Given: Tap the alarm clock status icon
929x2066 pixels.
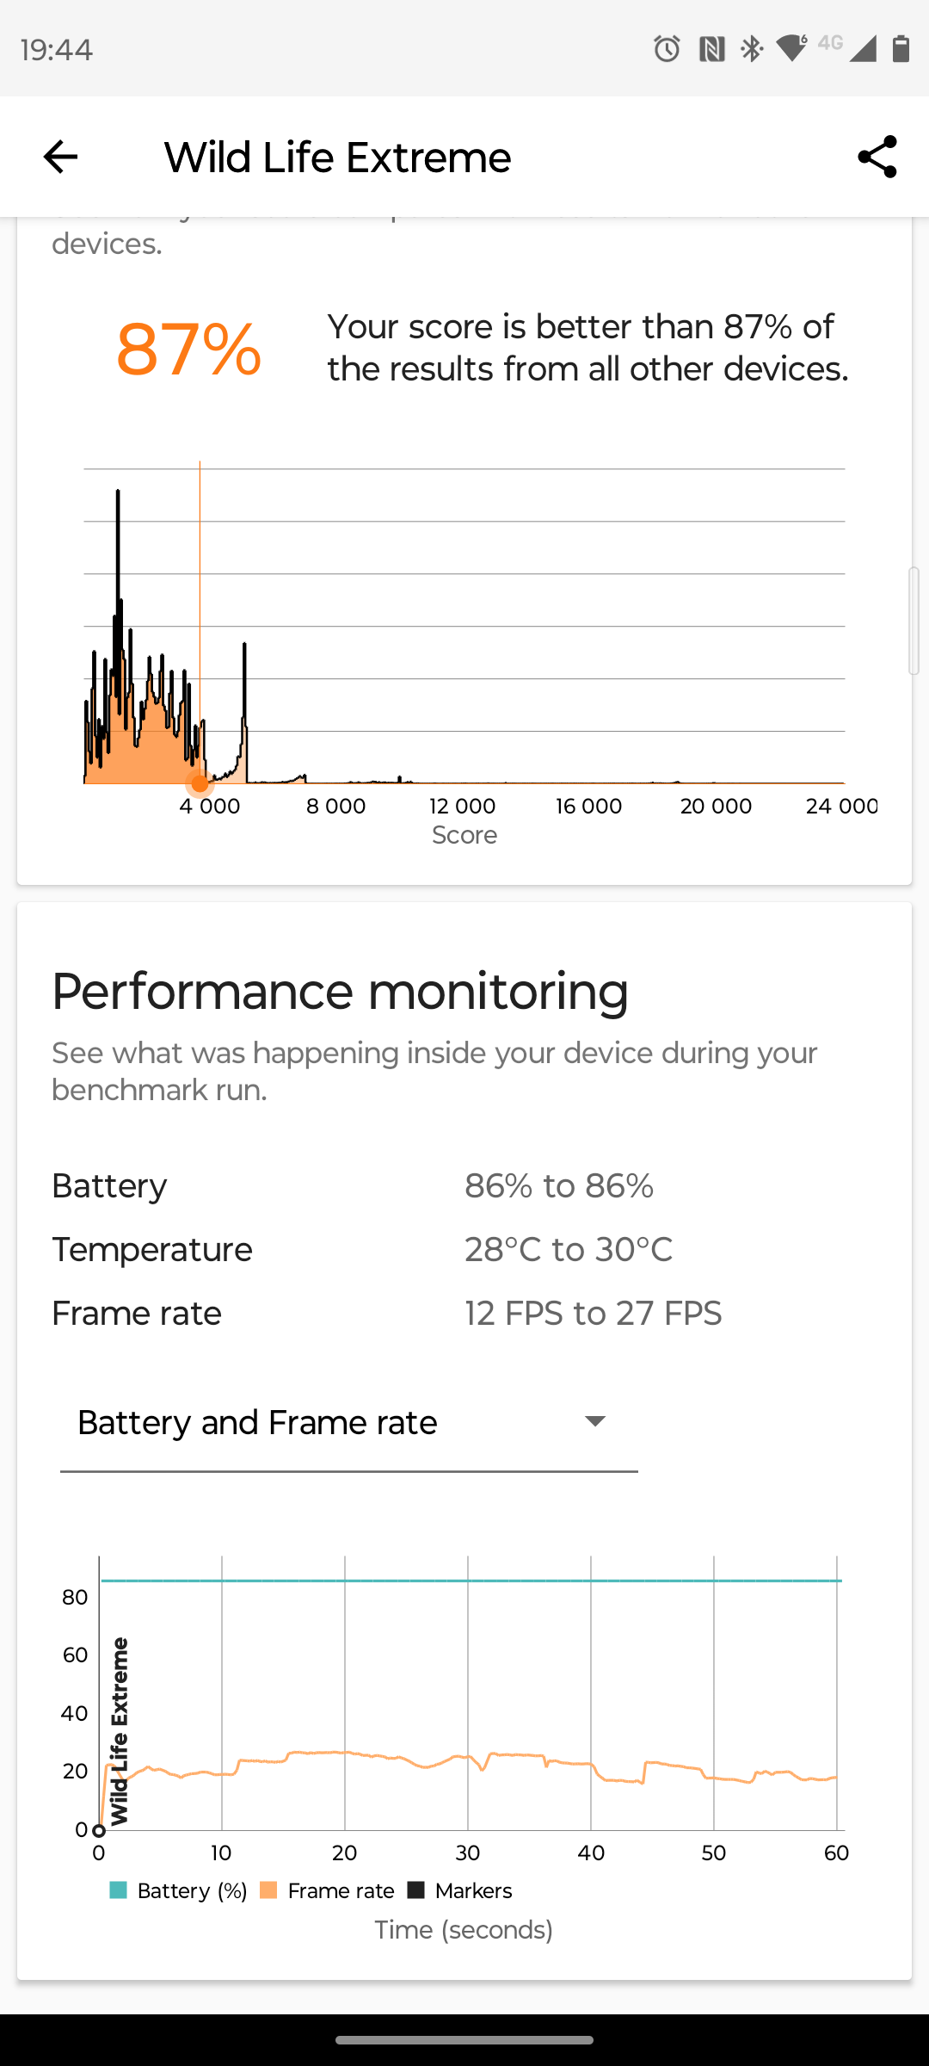Looking at the screenshot, I should click(667, 49).
